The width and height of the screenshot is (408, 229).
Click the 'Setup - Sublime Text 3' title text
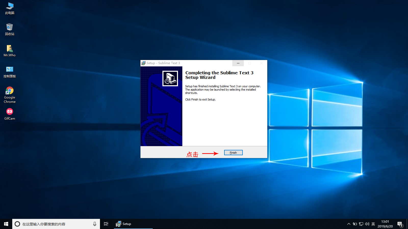163,63
